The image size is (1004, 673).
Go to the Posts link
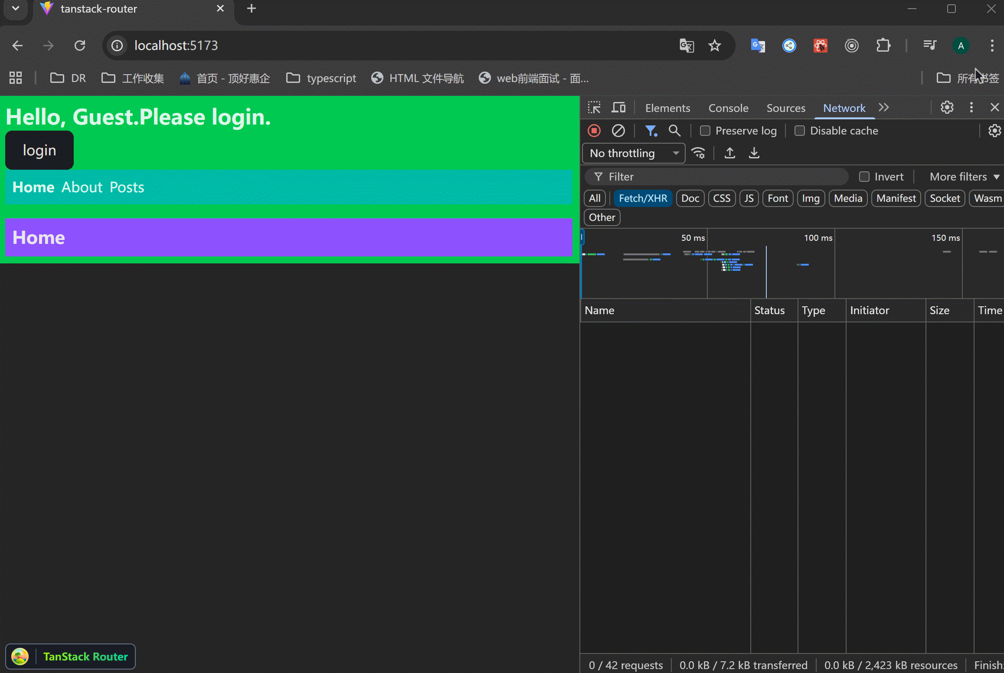(127, 187)
